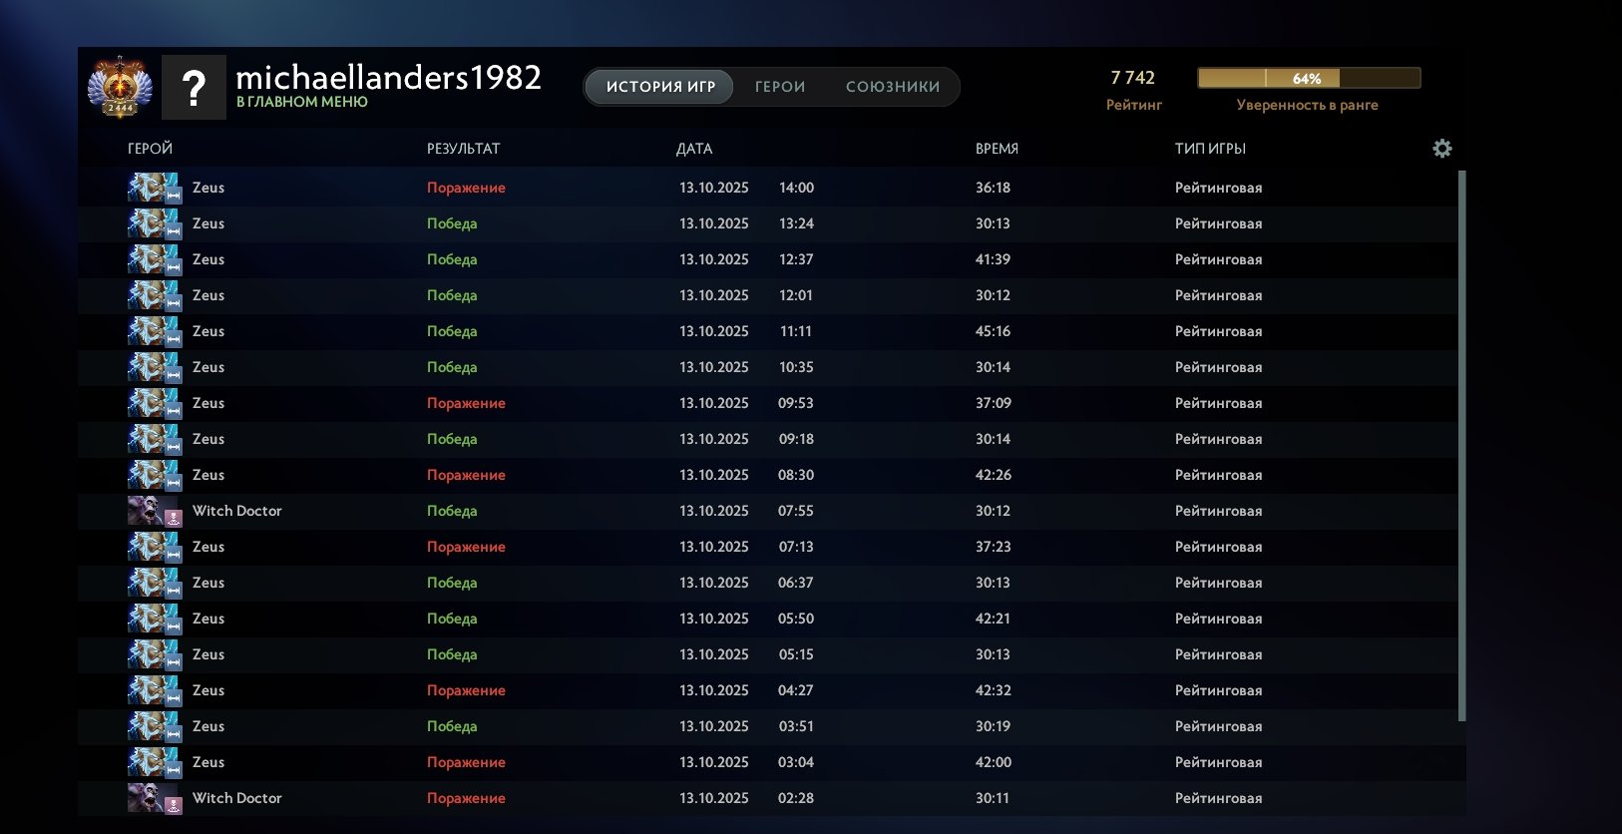Click the Герой column header
Image resolution: width=1622 pixels, height=834 pixels.
[150, 149]
